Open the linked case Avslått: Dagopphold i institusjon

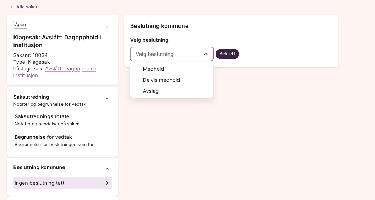(71, 69)
